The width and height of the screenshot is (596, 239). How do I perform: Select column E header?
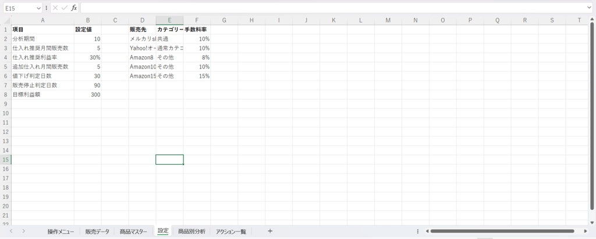(169, 20)
